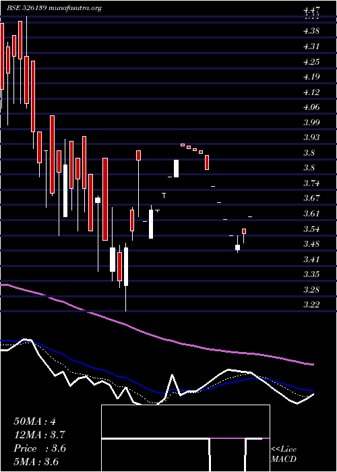
Task: Click the 4.31 price level label
Action: 311,46
